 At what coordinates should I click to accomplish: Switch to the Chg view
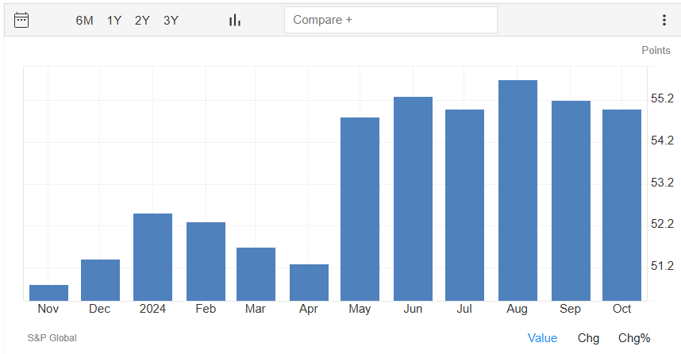(x=588, y=338)
